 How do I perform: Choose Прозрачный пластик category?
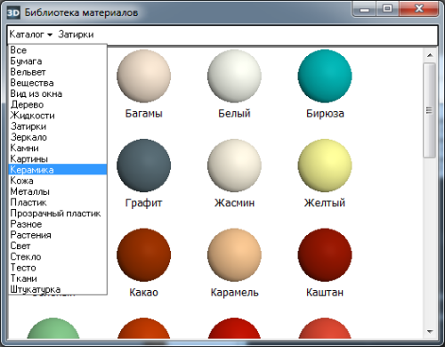point(58,214)
